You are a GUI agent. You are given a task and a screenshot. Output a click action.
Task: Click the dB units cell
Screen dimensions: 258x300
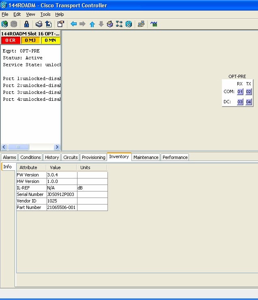(92, 188)
